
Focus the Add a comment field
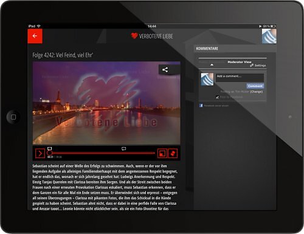pyautogui.click(x=240, y=78)
